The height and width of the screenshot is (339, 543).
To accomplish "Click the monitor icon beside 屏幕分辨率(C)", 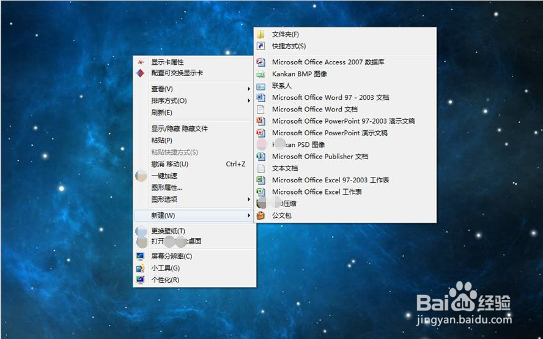I will [140, 256].
